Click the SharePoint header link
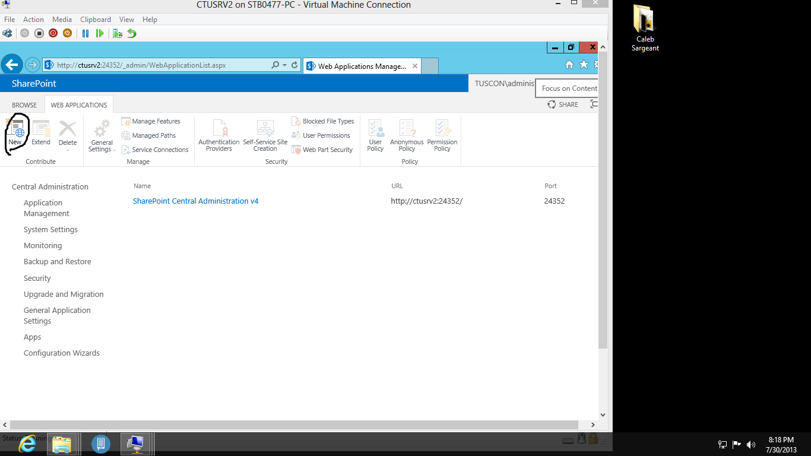This screenshot has width=811, height=456. pyautogui.click(x=34, y=84)
